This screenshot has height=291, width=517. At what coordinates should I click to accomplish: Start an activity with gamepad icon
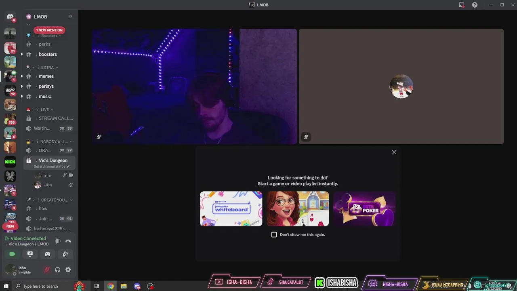pyautogui.click(x=48, y=254)
